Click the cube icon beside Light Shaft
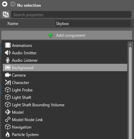 [8, 97]
